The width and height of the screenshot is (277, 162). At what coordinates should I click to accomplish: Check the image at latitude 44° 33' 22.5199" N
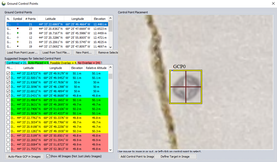click(x=8, y=136)
